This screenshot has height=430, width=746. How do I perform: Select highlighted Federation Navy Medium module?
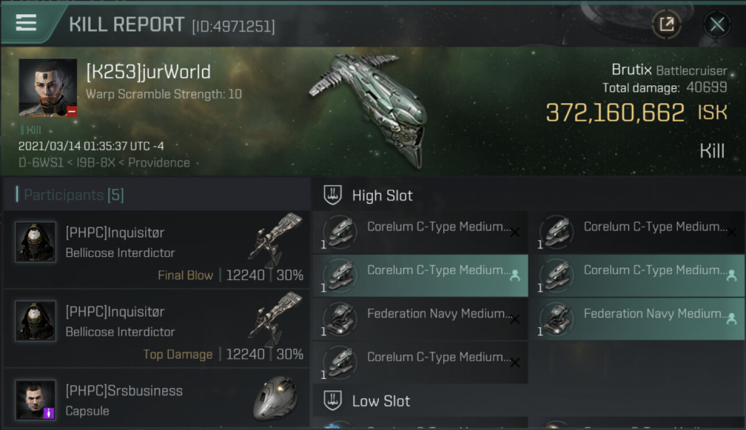(636, 319)
